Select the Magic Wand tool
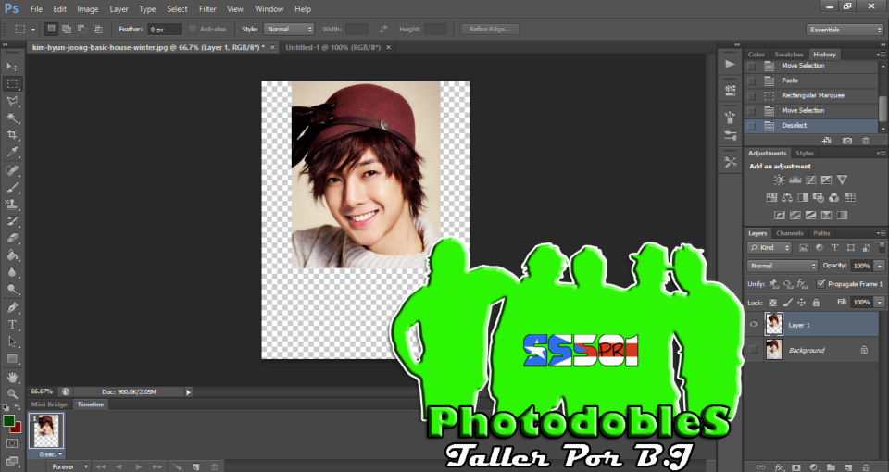The height and width of the screenshot is (472, 889). point(12,118)
